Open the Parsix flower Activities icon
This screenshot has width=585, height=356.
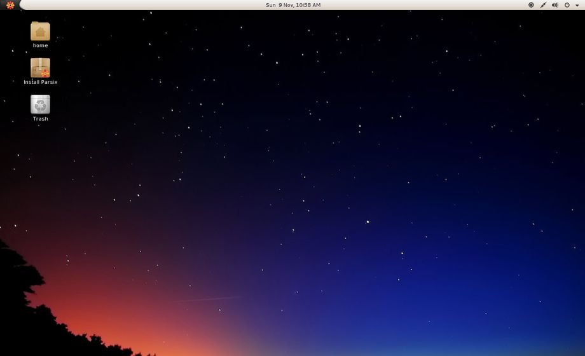pyautogui.click(x=10, y=5)
